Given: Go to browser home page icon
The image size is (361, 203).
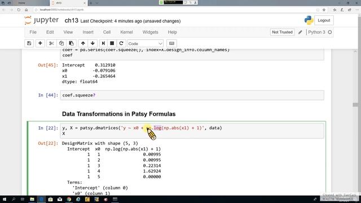Looking at the screenshot, I should tap(27, 10).
